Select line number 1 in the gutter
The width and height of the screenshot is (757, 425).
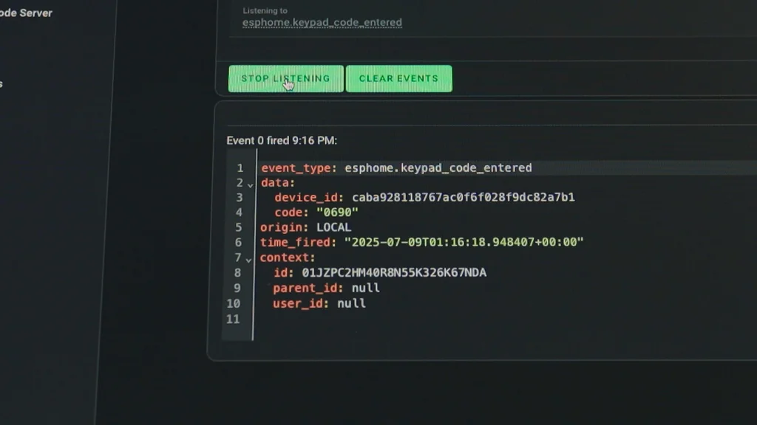pyautogui.click(x=240, y=167)
